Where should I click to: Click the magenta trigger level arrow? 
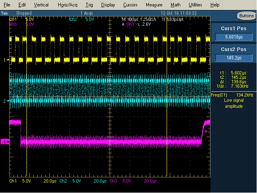pos(207,131)
